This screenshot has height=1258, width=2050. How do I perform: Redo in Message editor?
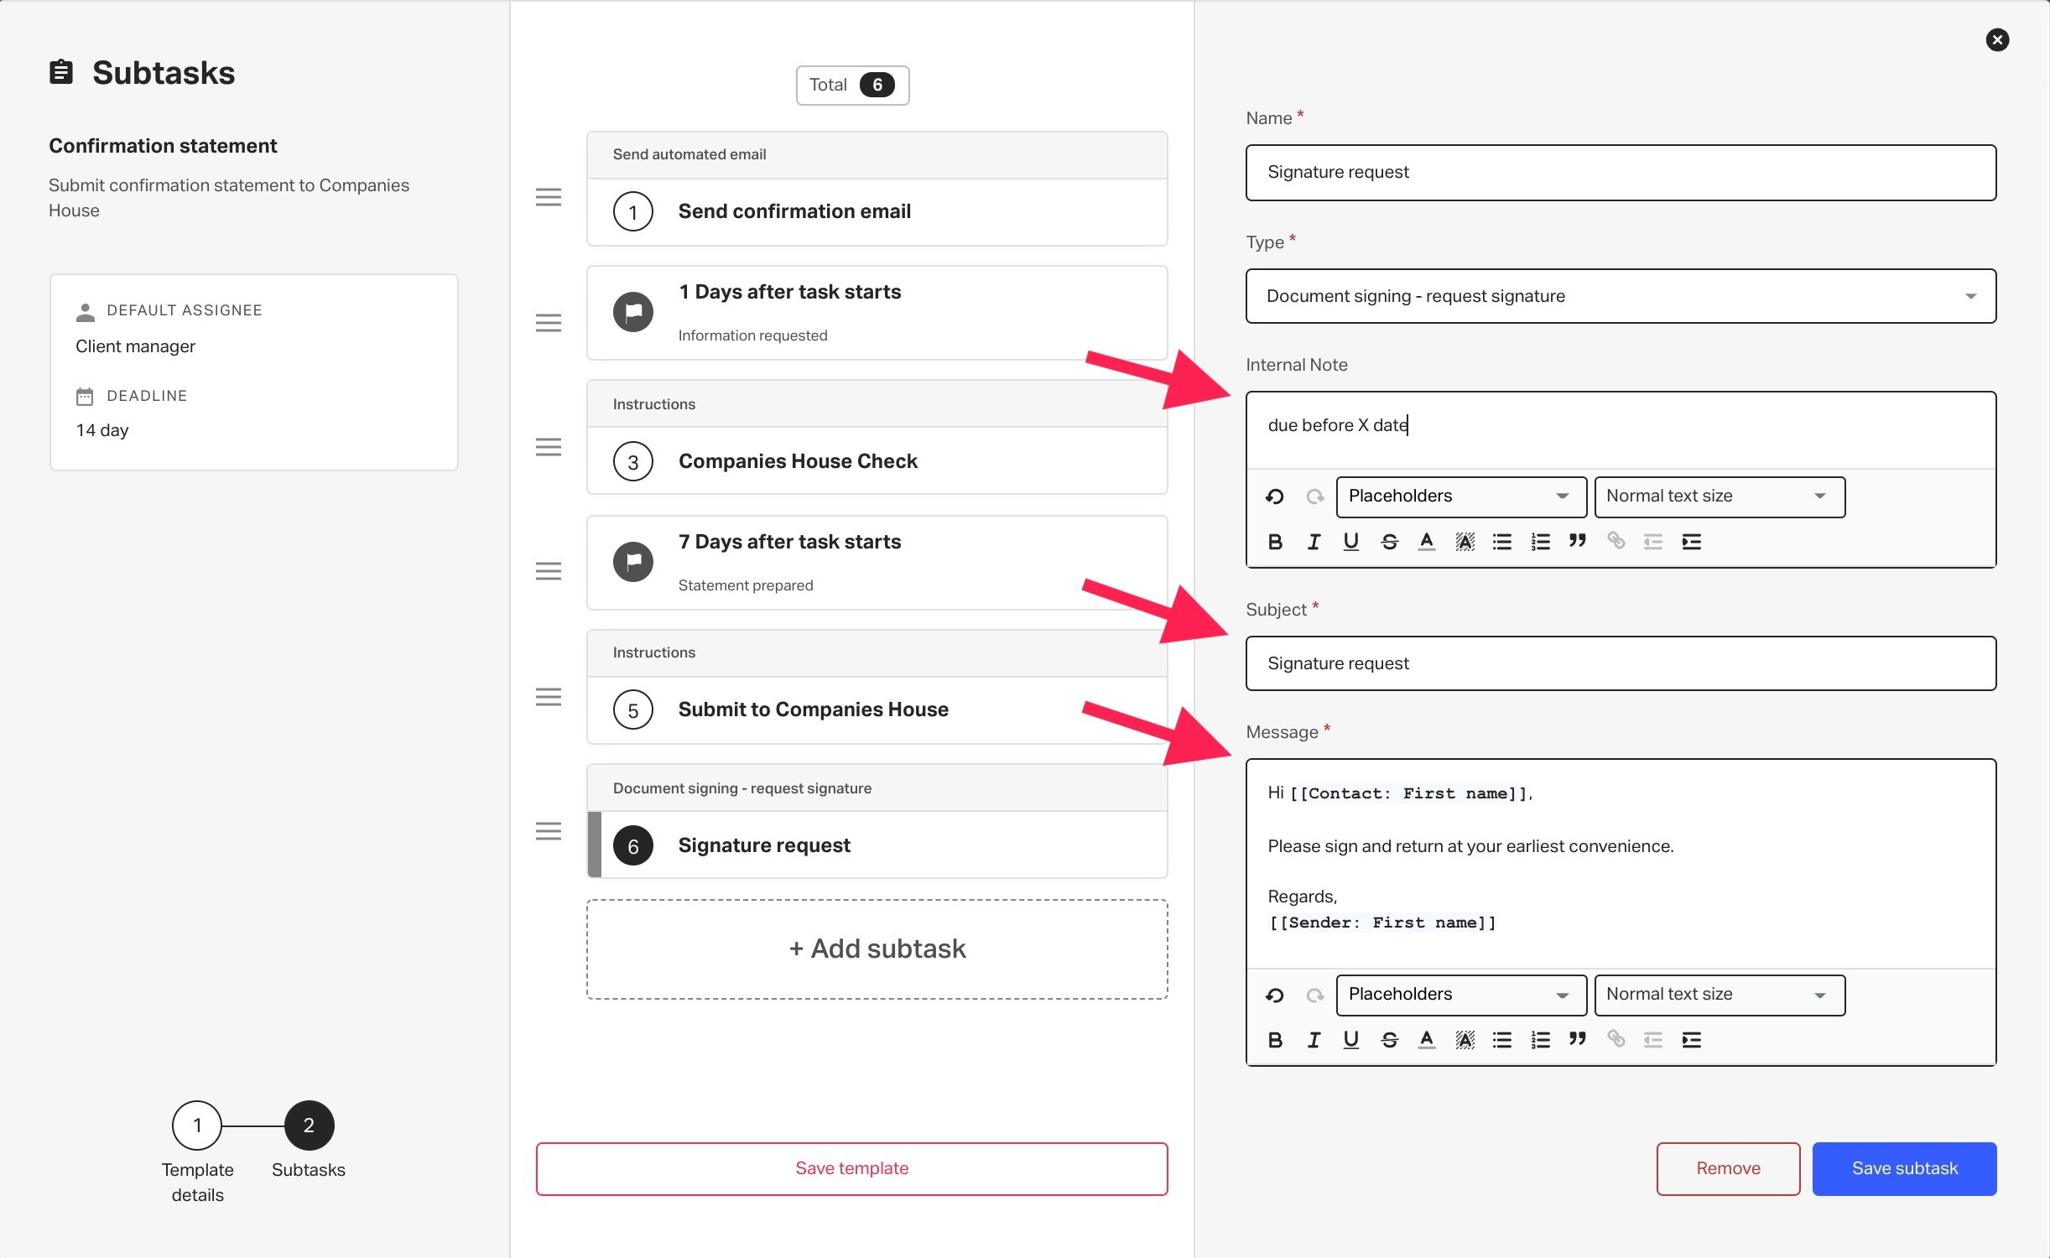[1314, 995]
